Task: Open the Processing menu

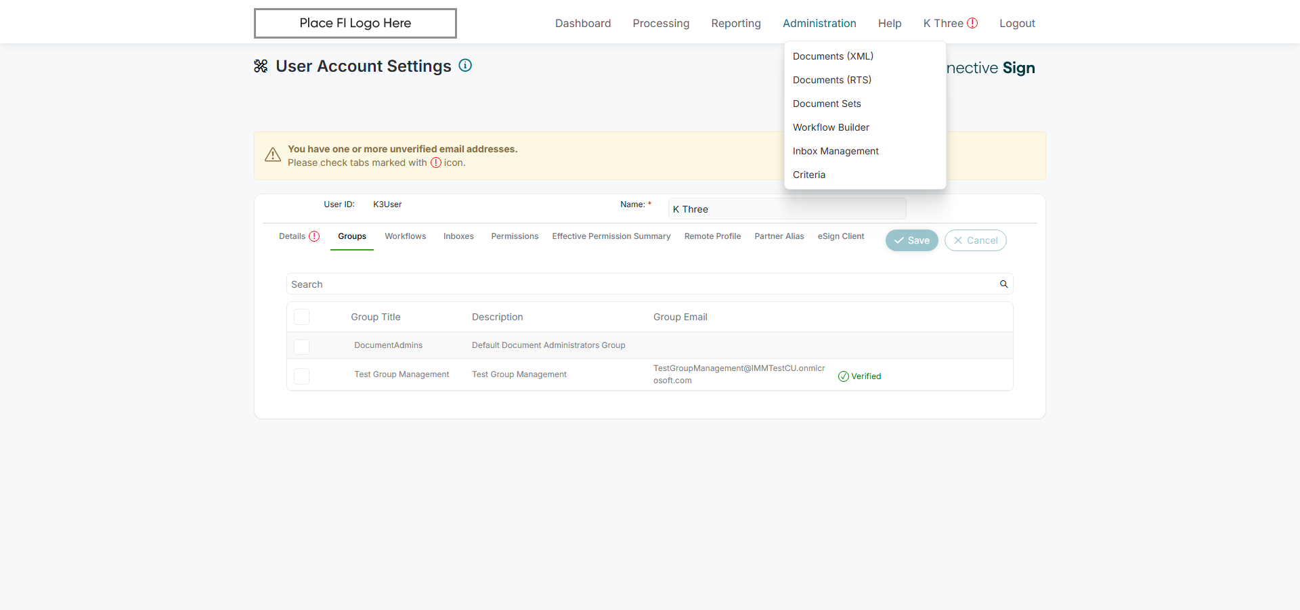Action: click(x=661, y=23)
